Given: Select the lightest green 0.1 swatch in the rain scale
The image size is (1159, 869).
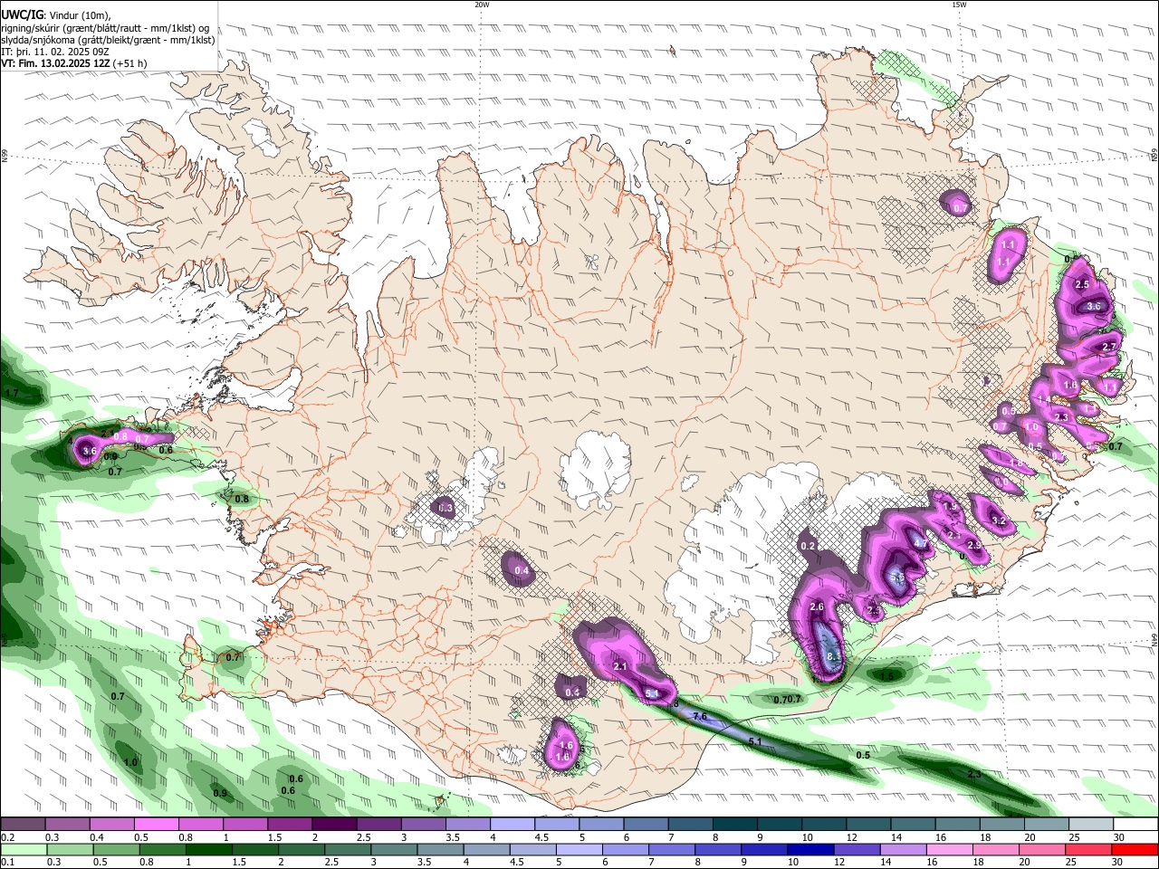Looking at the screenshot, I should [24, 849].
